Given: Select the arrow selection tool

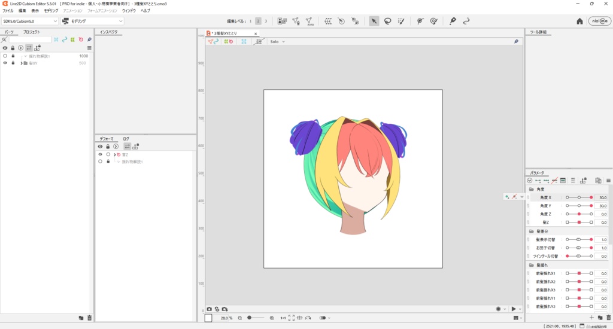Looking at the screenshot, I should 374,21.
